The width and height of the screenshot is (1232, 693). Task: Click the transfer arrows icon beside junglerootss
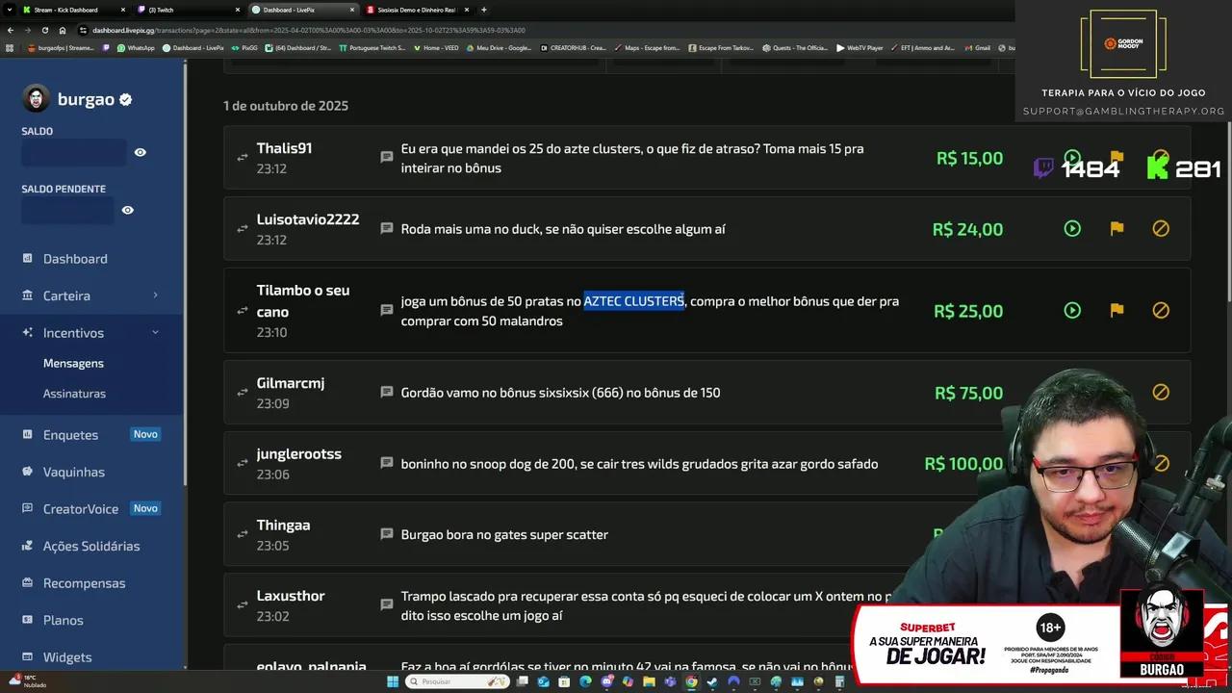243,464
